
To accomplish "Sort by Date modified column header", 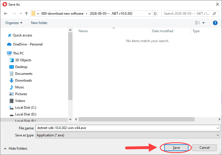I will tap(163, 31).
